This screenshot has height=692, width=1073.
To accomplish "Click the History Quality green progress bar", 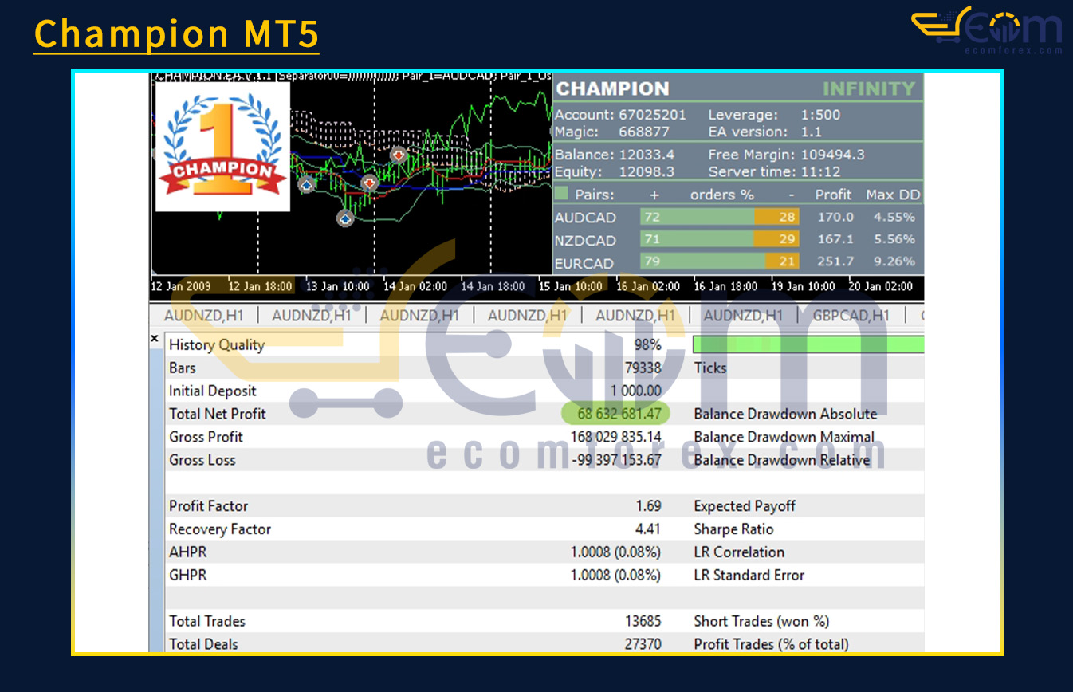I will [808, 344].
